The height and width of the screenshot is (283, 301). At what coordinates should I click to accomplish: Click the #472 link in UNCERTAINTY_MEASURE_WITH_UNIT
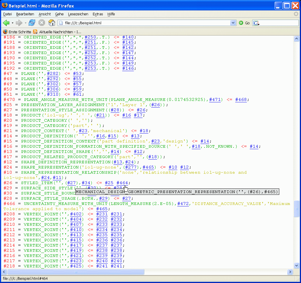tap(183, 204)
